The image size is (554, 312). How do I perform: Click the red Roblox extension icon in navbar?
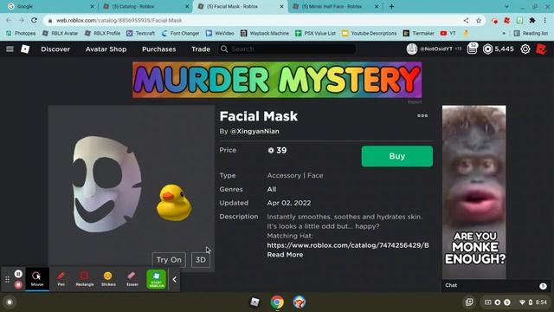pyautogui.click(x=541, y=49)
